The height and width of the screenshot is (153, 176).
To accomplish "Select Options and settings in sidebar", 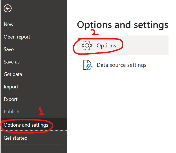I will coord(34,124).
